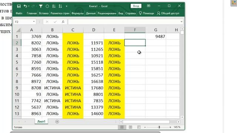Viewport: 237px width, 133px height.
Task: Apply the Filter funnel icon
Action: pyautogui.click(x=41, y=6)
